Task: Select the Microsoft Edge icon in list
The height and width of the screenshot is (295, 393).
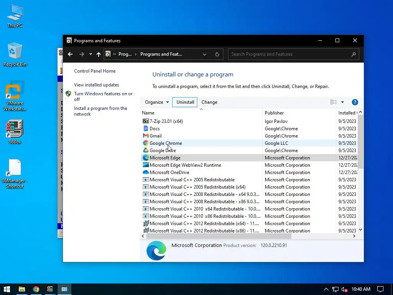Action: [145, 158]
